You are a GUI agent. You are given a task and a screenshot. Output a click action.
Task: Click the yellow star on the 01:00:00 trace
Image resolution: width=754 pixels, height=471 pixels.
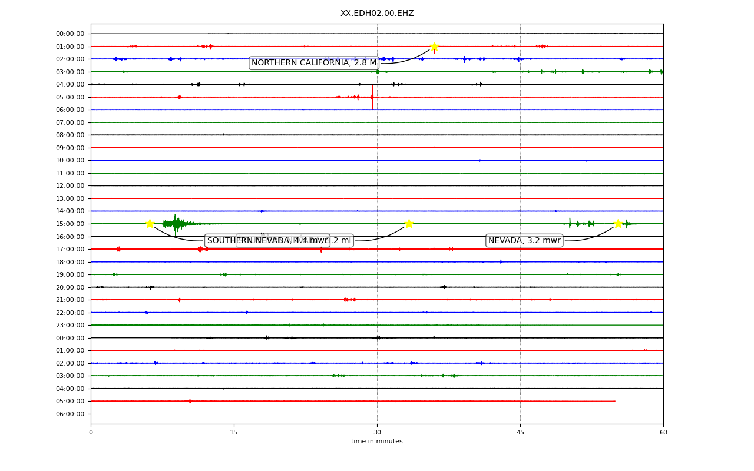click(434, 47)
